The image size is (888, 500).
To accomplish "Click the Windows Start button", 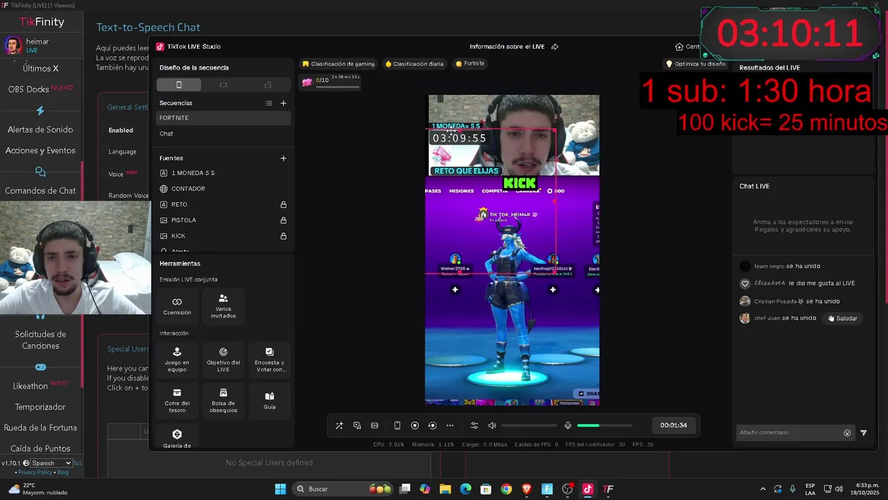I will click(x=280, y=489).
